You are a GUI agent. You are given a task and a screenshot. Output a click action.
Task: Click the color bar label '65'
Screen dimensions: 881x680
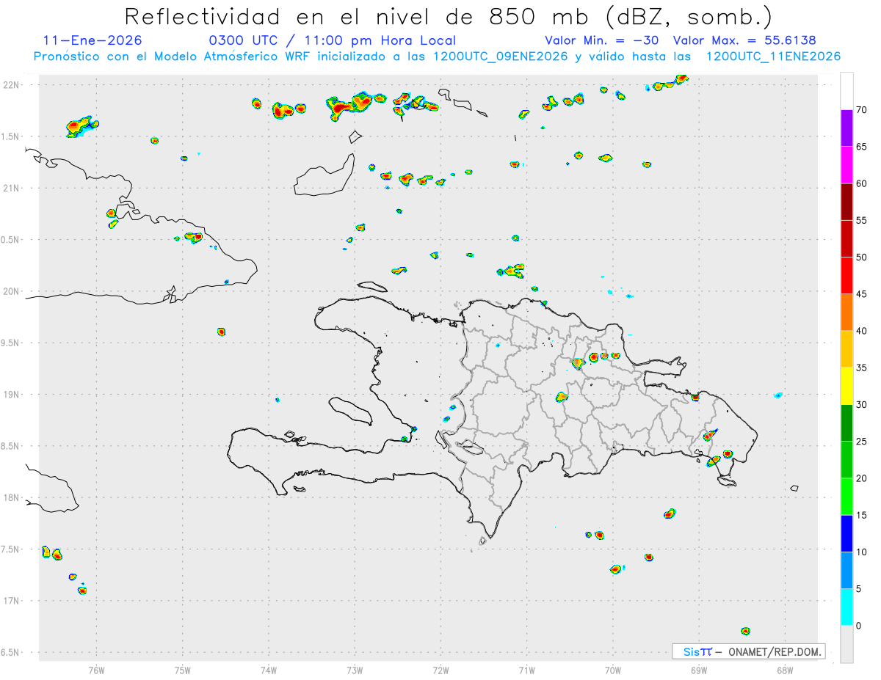[862, 147]
